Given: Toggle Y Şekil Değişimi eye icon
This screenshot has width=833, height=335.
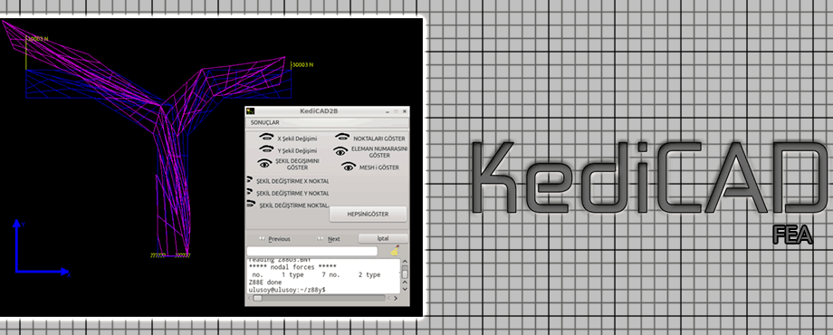Looking at the screenshot, I should pyautogui.click(x=266, y=149).
